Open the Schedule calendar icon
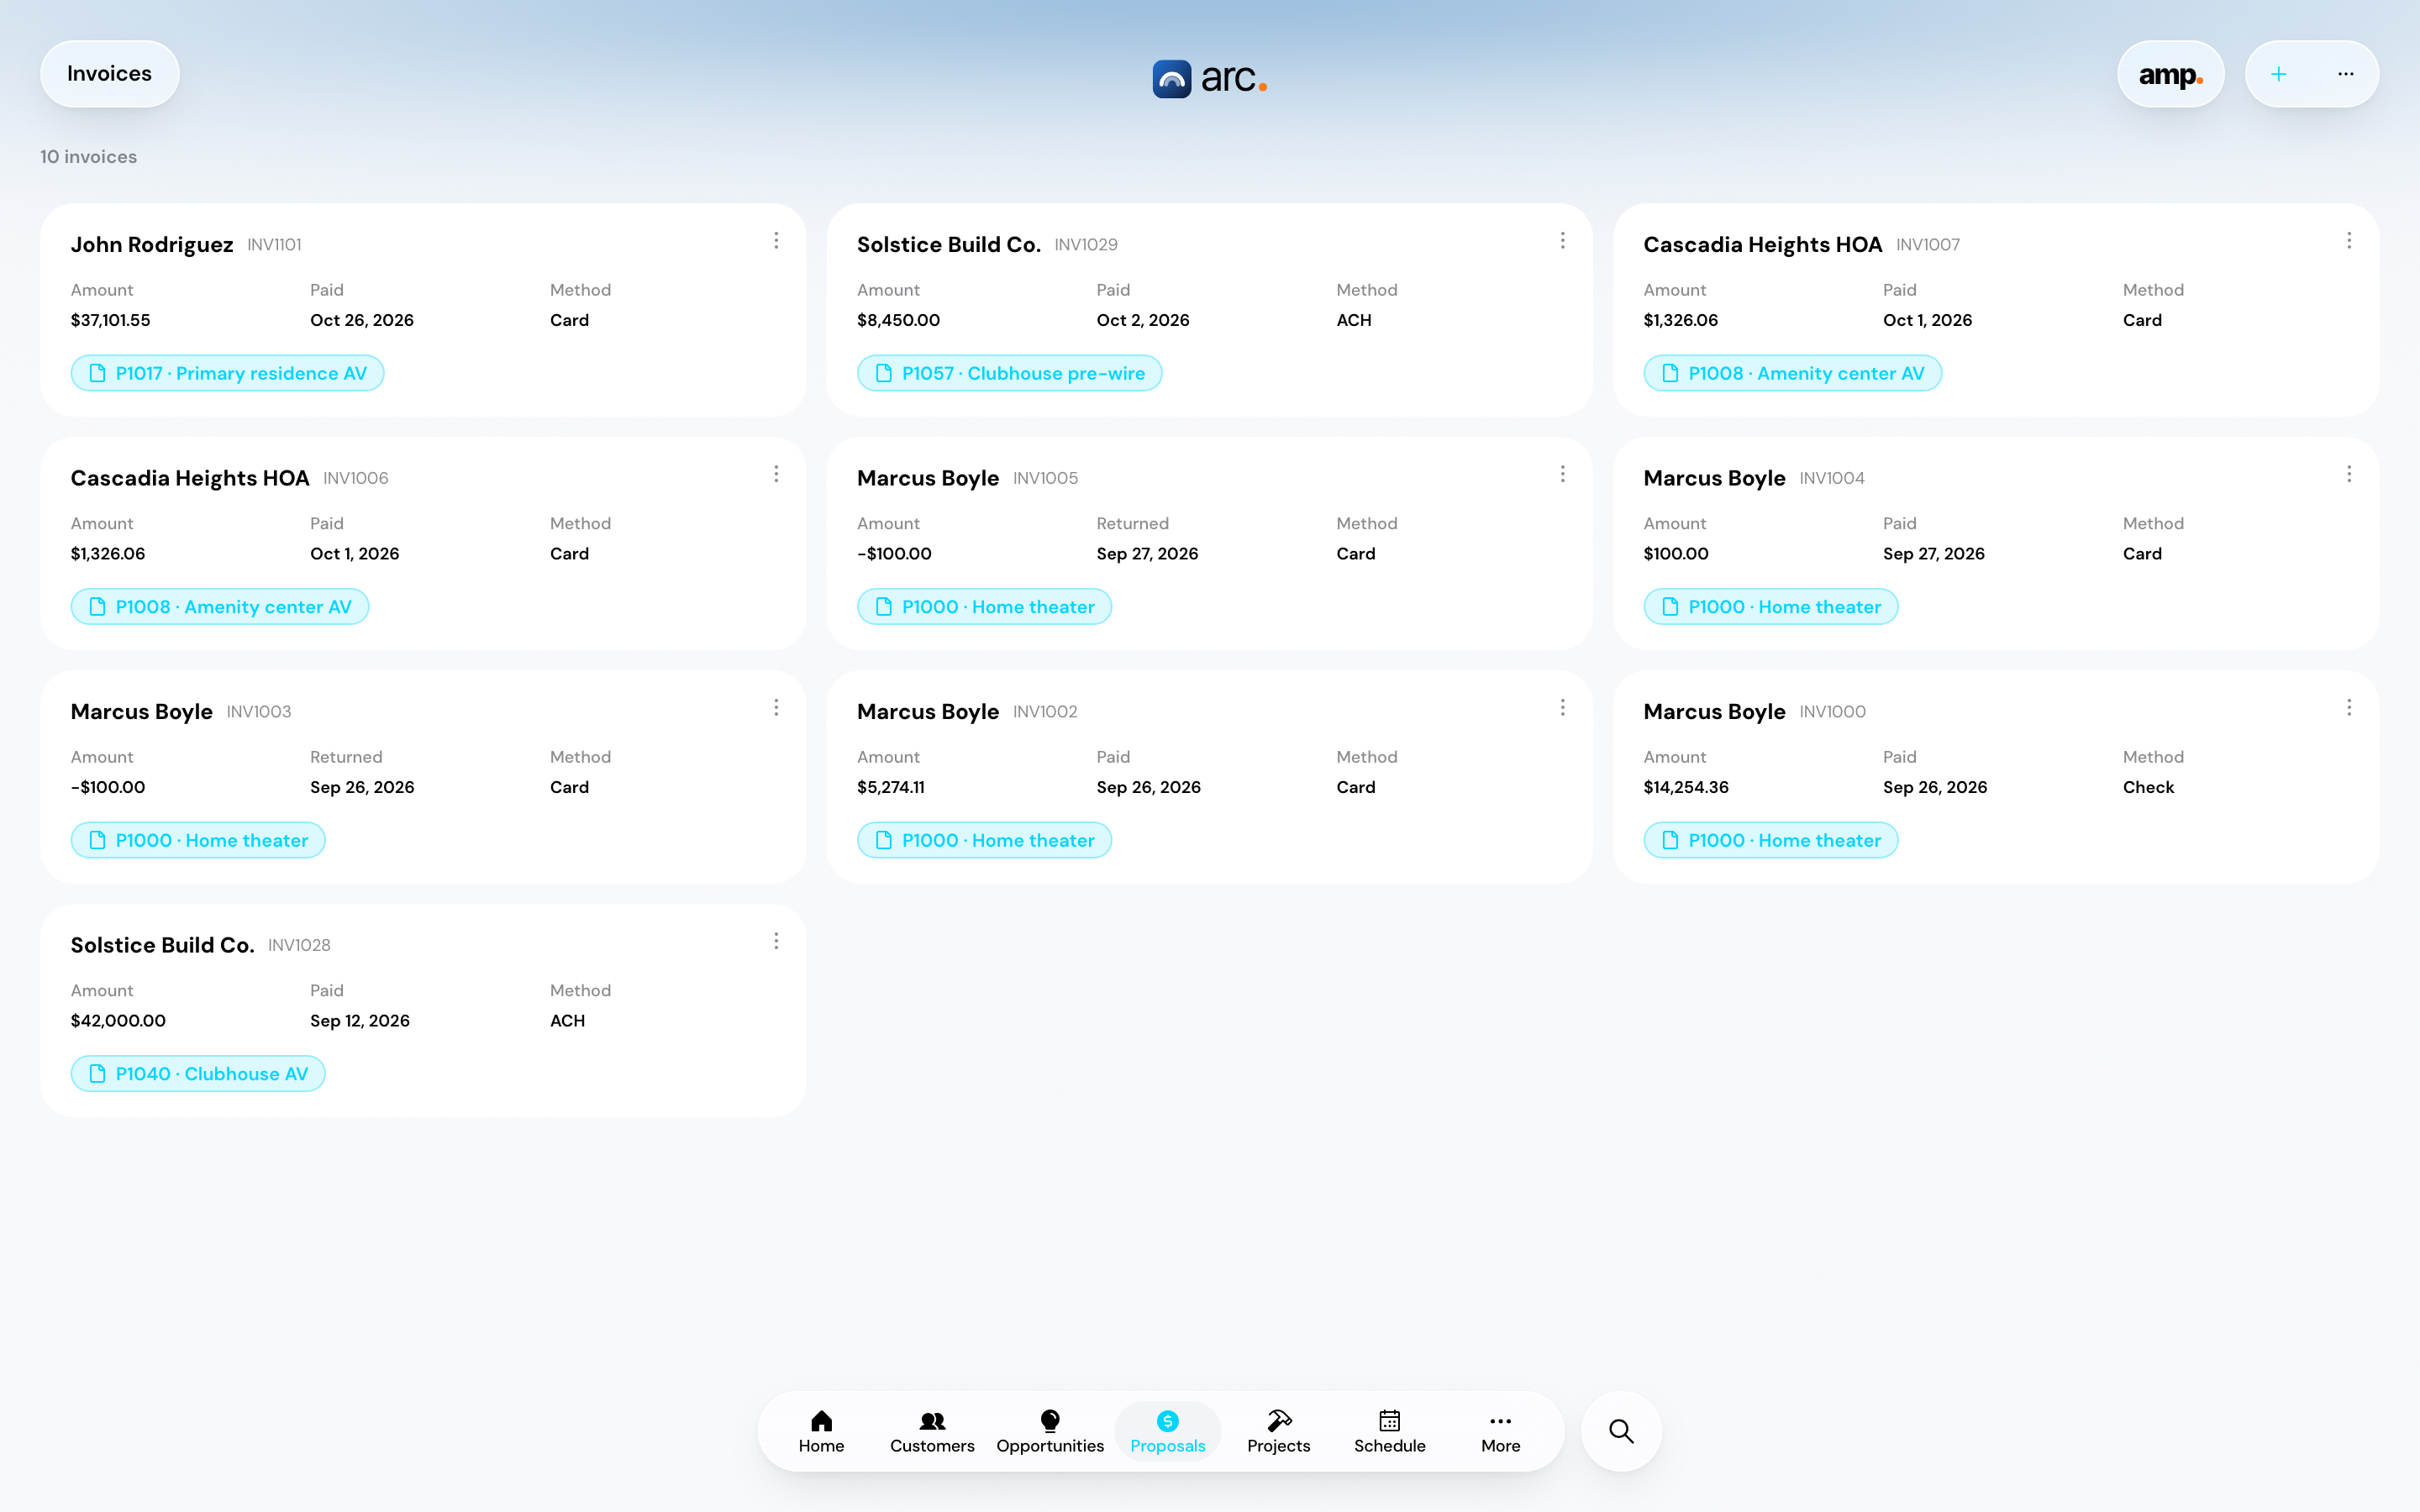The image size is (2420, 1512). point(1390,1421)
